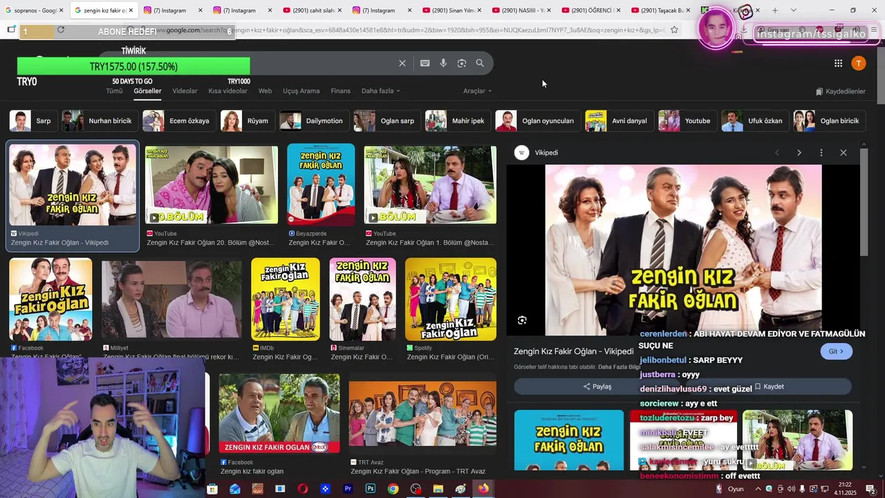The image size is (885, 498).
Task: Go to previous image in preview panel
Action: tap(777, 152)
